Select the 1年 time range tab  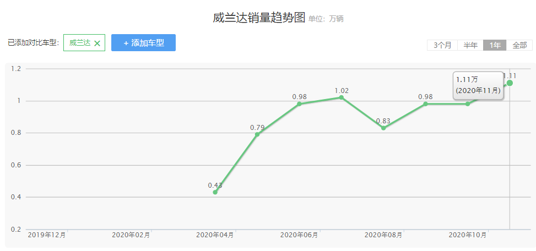tap(495, 45)
